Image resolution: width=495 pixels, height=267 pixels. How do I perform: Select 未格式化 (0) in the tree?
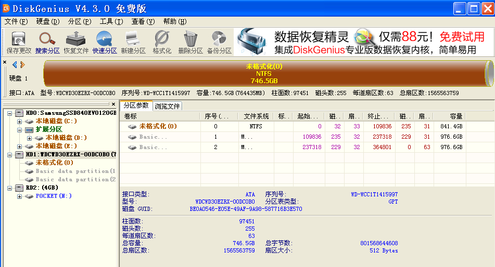(54, 163)
